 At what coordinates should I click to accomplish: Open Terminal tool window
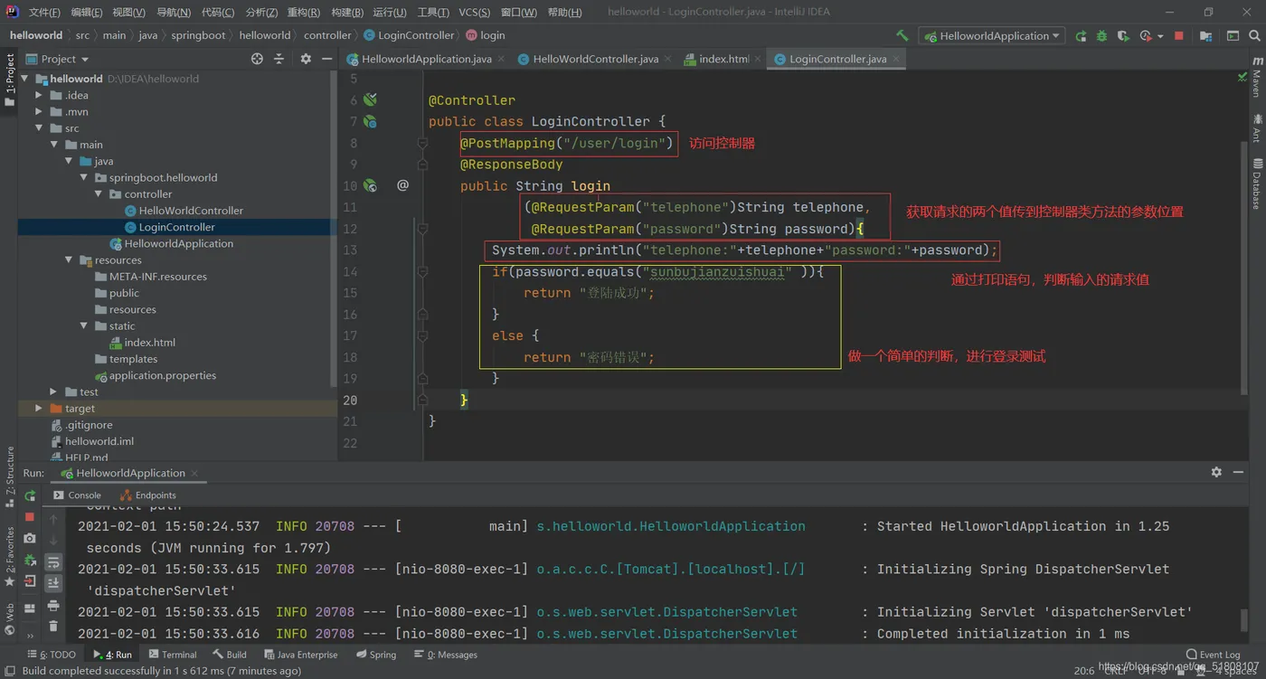pyautogui.click(x=172, y=655)
